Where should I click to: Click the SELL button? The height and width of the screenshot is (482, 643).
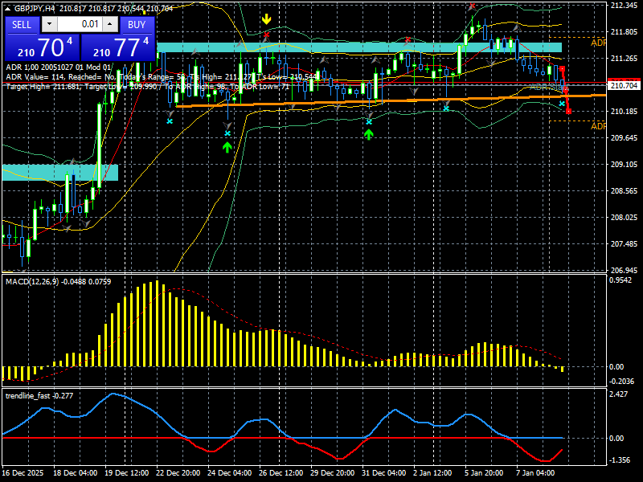point(23,25)
